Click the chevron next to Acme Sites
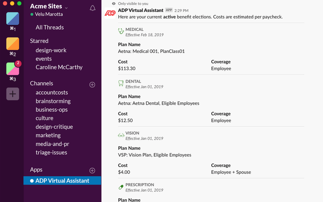This screenshot has width=323, height=202. coord(66,8)
